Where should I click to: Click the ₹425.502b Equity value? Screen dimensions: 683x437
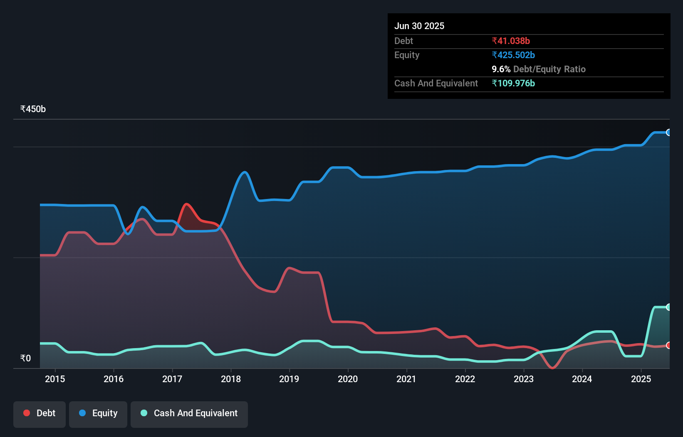pyautogui.click(x=513, y=55)
